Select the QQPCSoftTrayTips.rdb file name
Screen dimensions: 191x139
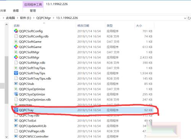35,78
